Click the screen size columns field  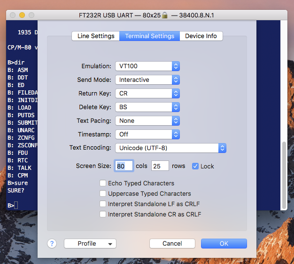click(x=124, y=166)
